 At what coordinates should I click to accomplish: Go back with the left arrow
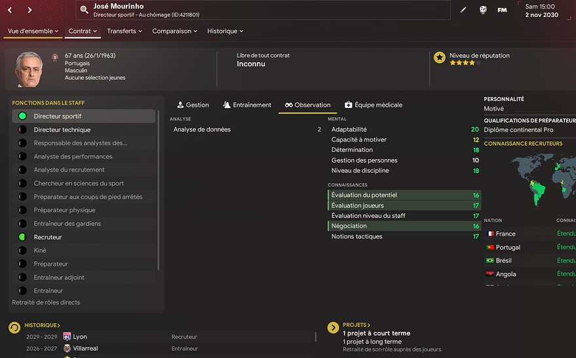point(11,10)
